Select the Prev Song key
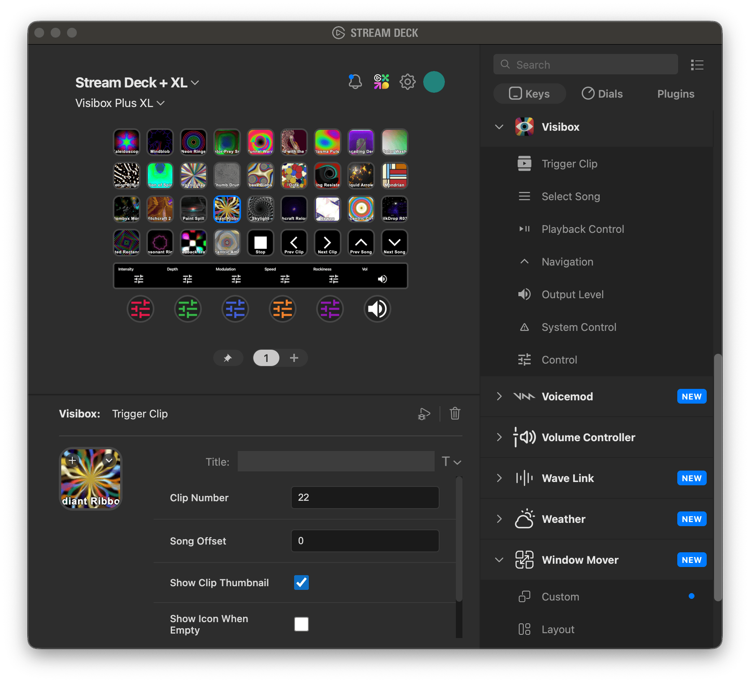 pos(361,243)
